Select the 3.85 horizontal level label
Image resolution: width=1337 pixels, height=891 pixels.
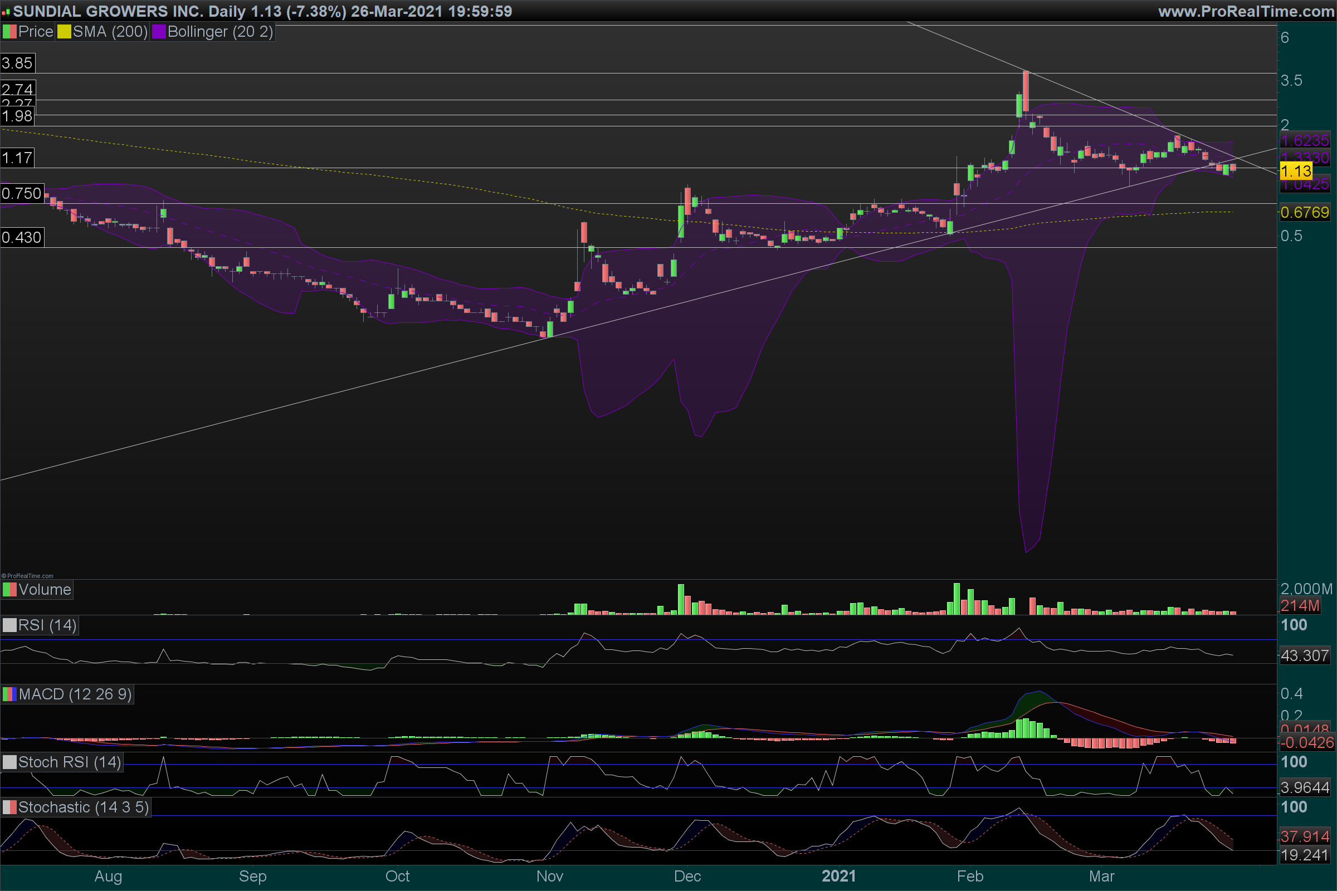pos(17,63)
